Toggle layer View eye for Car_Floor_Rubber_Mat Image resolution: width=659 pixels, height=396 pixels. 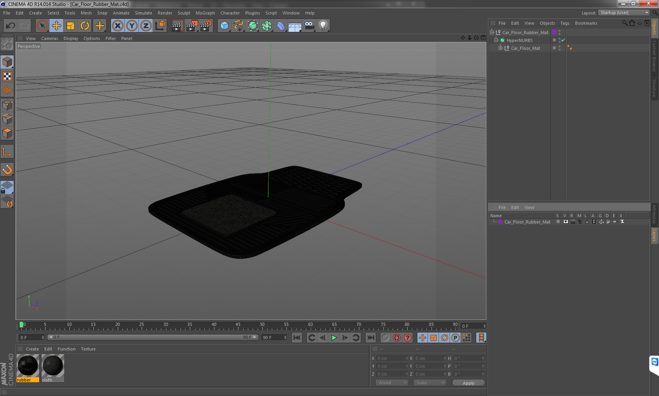(x=566, y=222)
